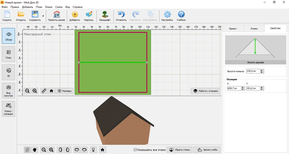Decrease X position with down arrow
This screenshot has height=154, width=289.
243,89
